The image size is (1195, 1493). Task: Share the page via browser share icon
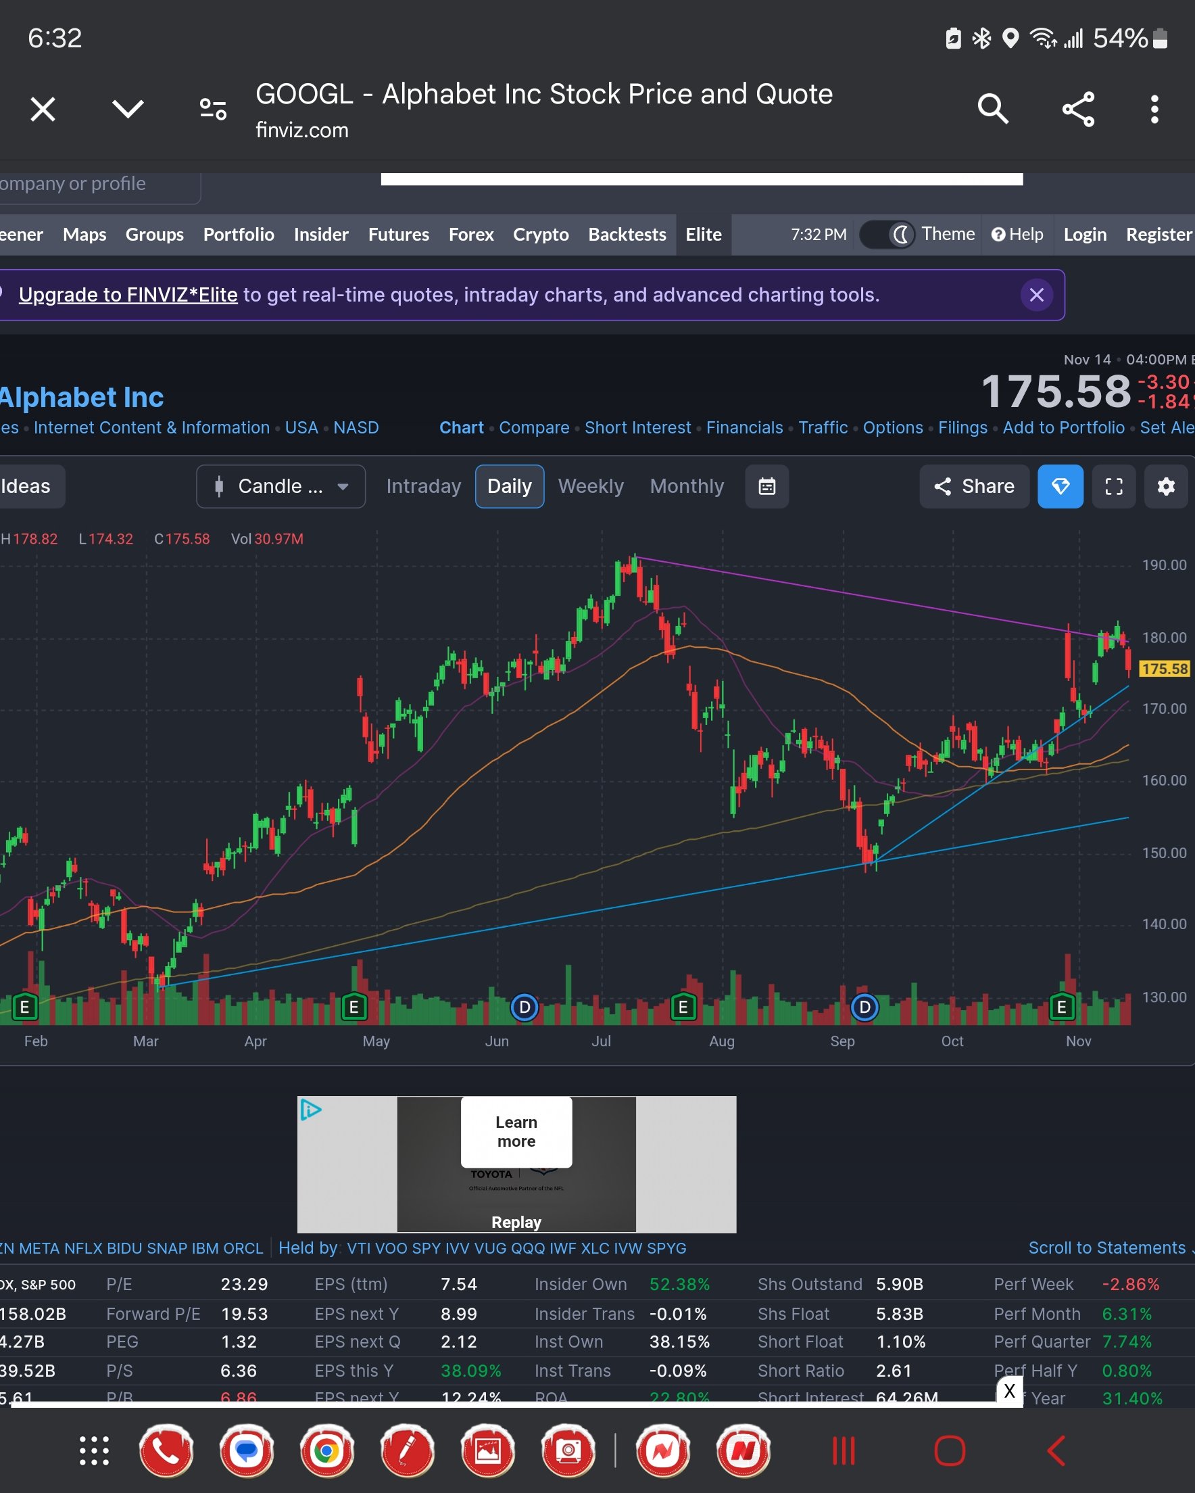[x=1078, y=109]
